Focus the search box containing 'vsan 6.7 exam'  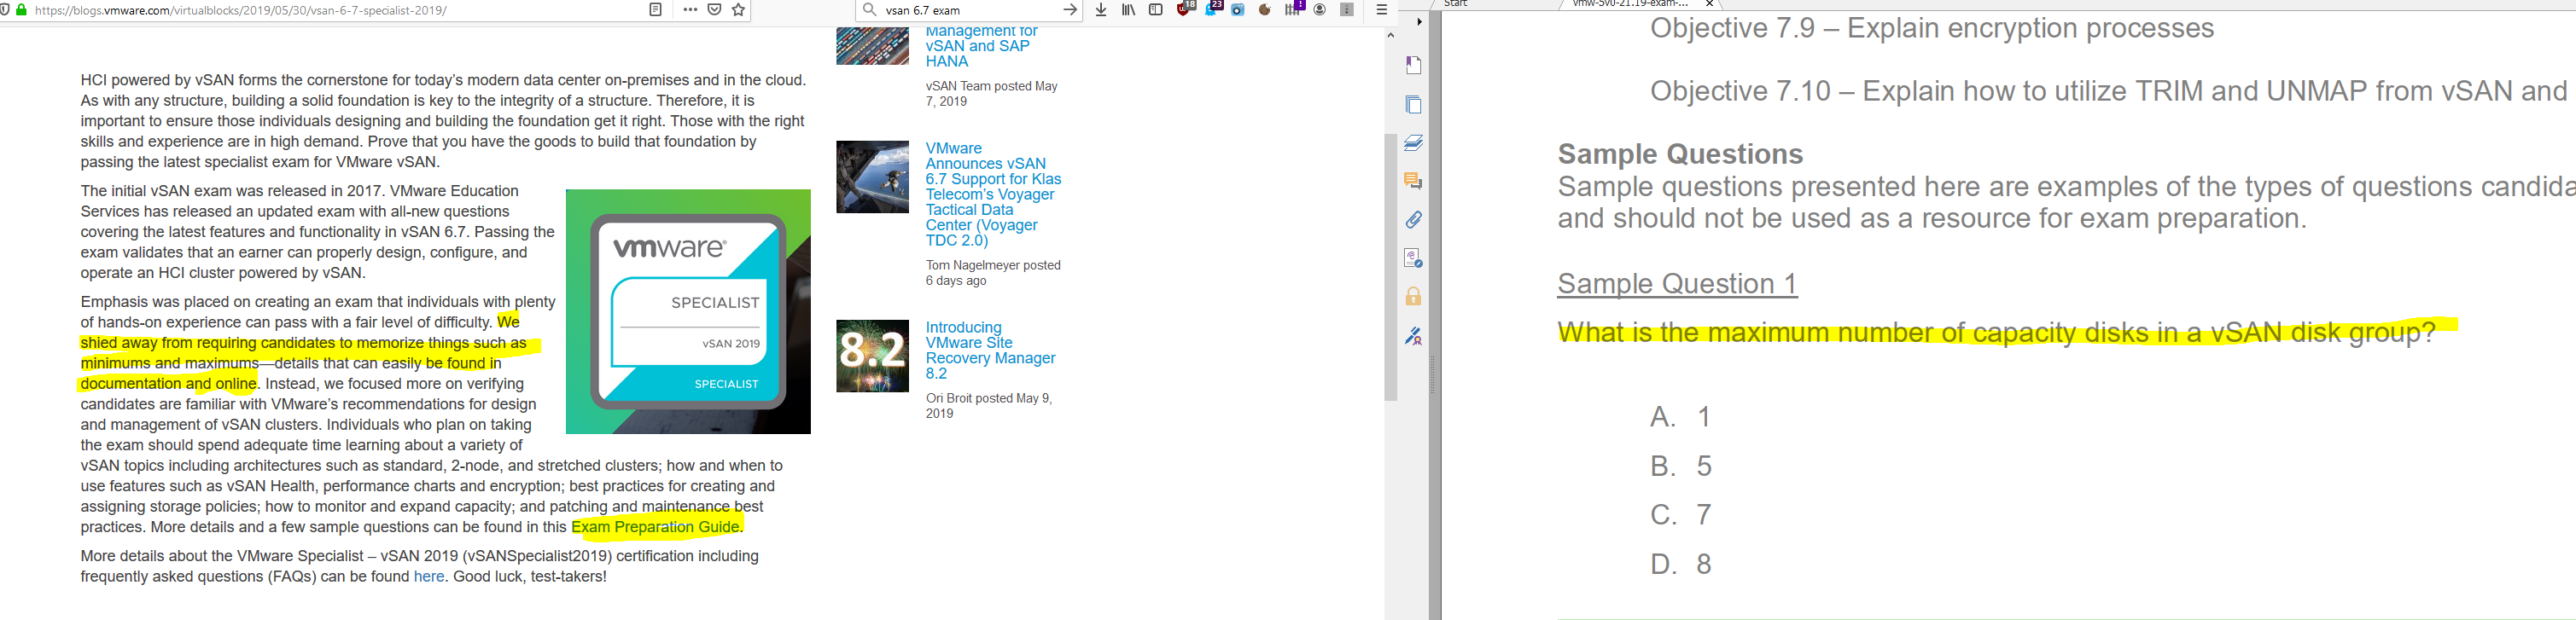tap(968, 10)
